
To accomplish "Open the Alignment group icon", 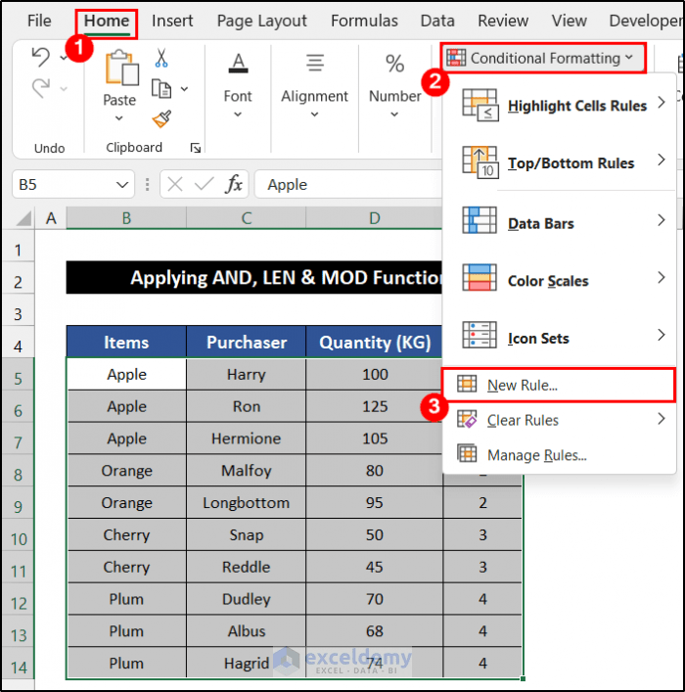I will pyautogui.click(x=315, y=63).
